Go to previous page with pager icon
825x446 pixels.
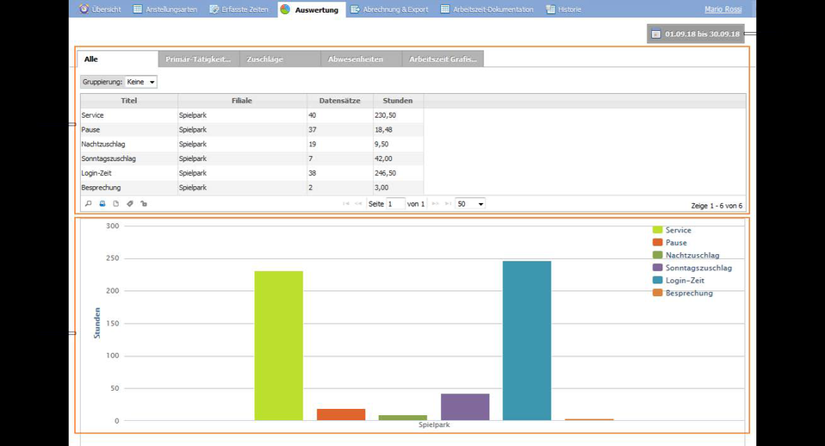pos(358,203)
